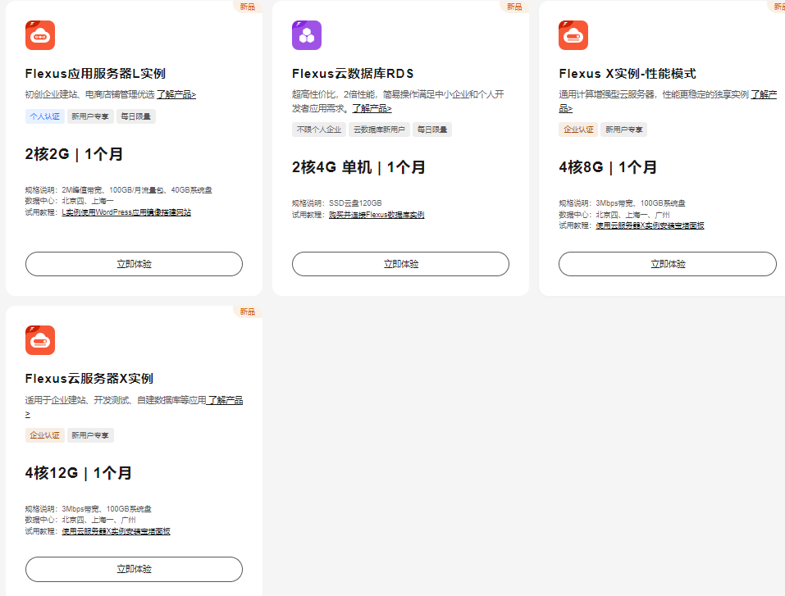Click the purple Flexus云数据库RDS icon

[x=307, y=35]
